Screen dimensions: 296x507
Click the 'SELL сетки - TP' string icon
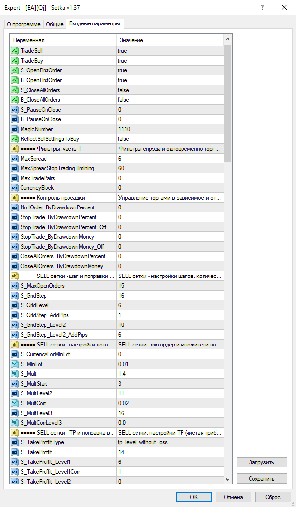pos(15,432)
